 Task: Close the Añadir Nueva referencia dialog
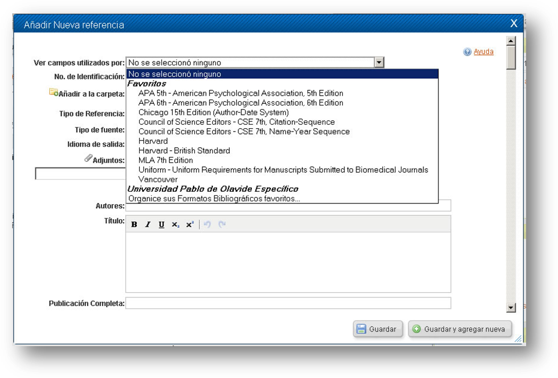pyautogui.click(x=513, y=23)
